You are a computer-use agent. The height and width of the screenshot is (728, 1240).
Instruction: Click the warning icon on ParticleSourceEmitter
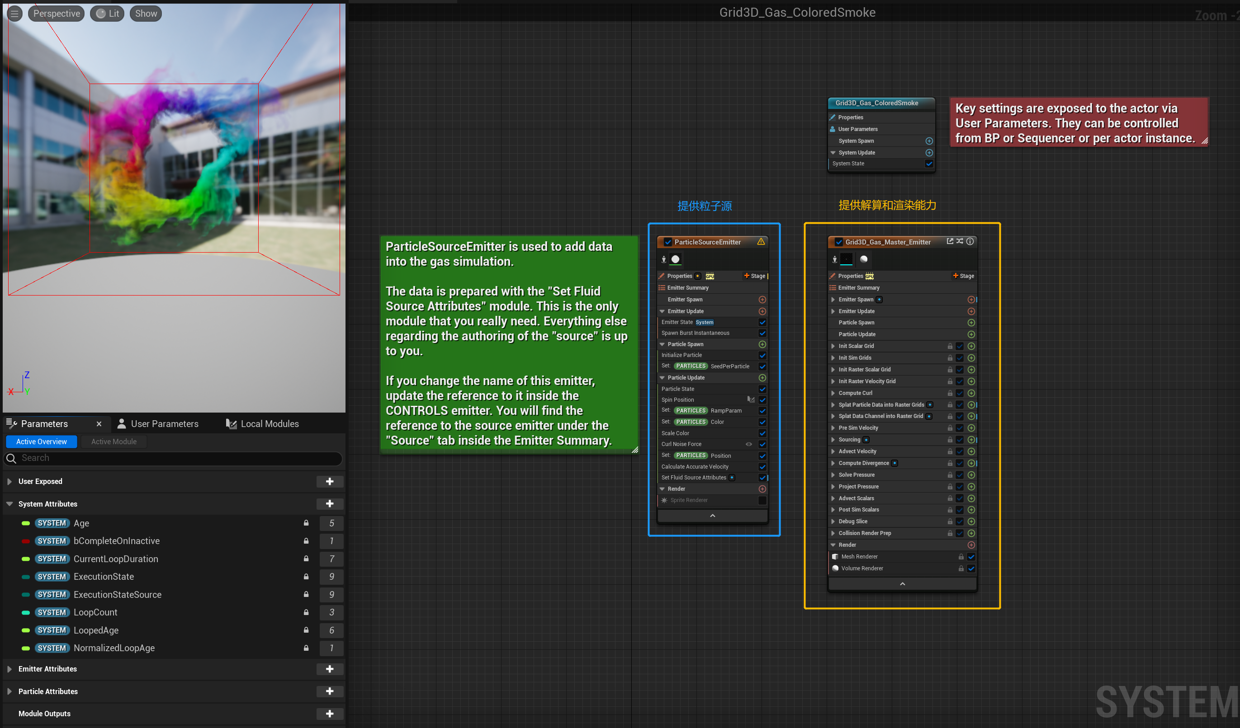[761, 241]
